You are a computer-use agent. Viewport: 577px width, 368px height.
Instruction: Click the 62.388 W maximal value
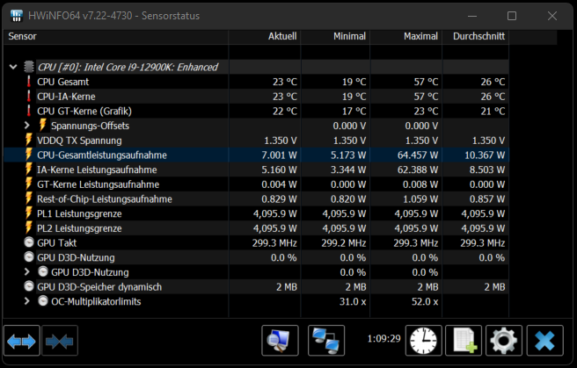click(418, 170)
